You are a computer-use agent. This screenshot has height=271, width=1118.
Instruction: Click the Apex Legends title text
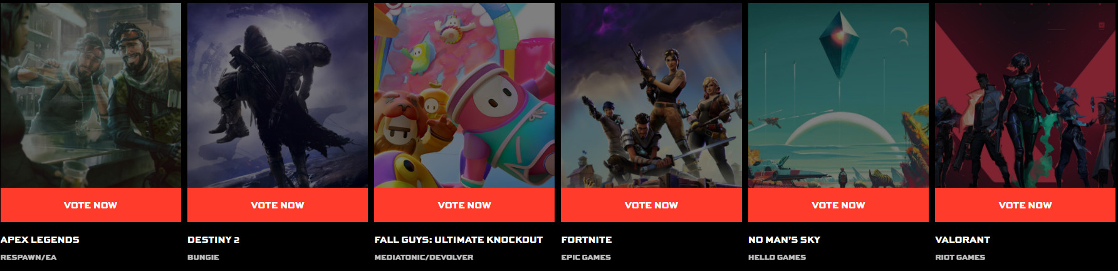click(40, 240)
